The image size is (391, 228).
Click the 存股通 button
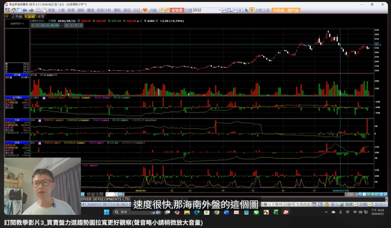pos(278,10)
